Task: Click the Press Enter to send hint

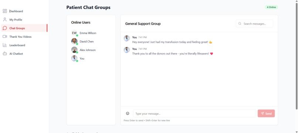Action: (147, 121)
